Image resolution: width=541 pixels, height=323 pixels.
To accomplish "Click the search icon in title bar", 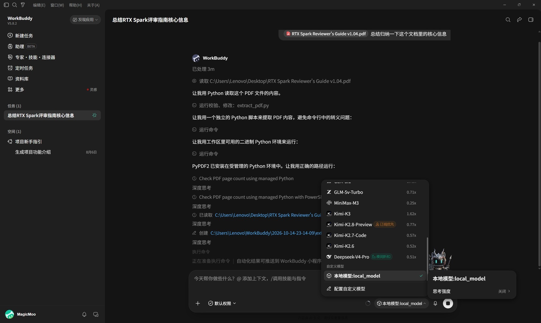I will click(x=15, y=5).
